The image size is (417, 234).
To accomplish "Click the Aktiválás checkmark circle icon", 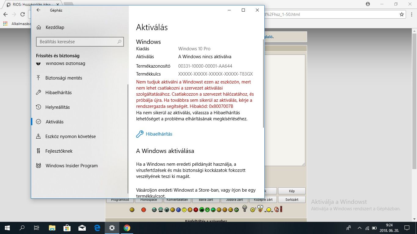I will pos(38,122).
